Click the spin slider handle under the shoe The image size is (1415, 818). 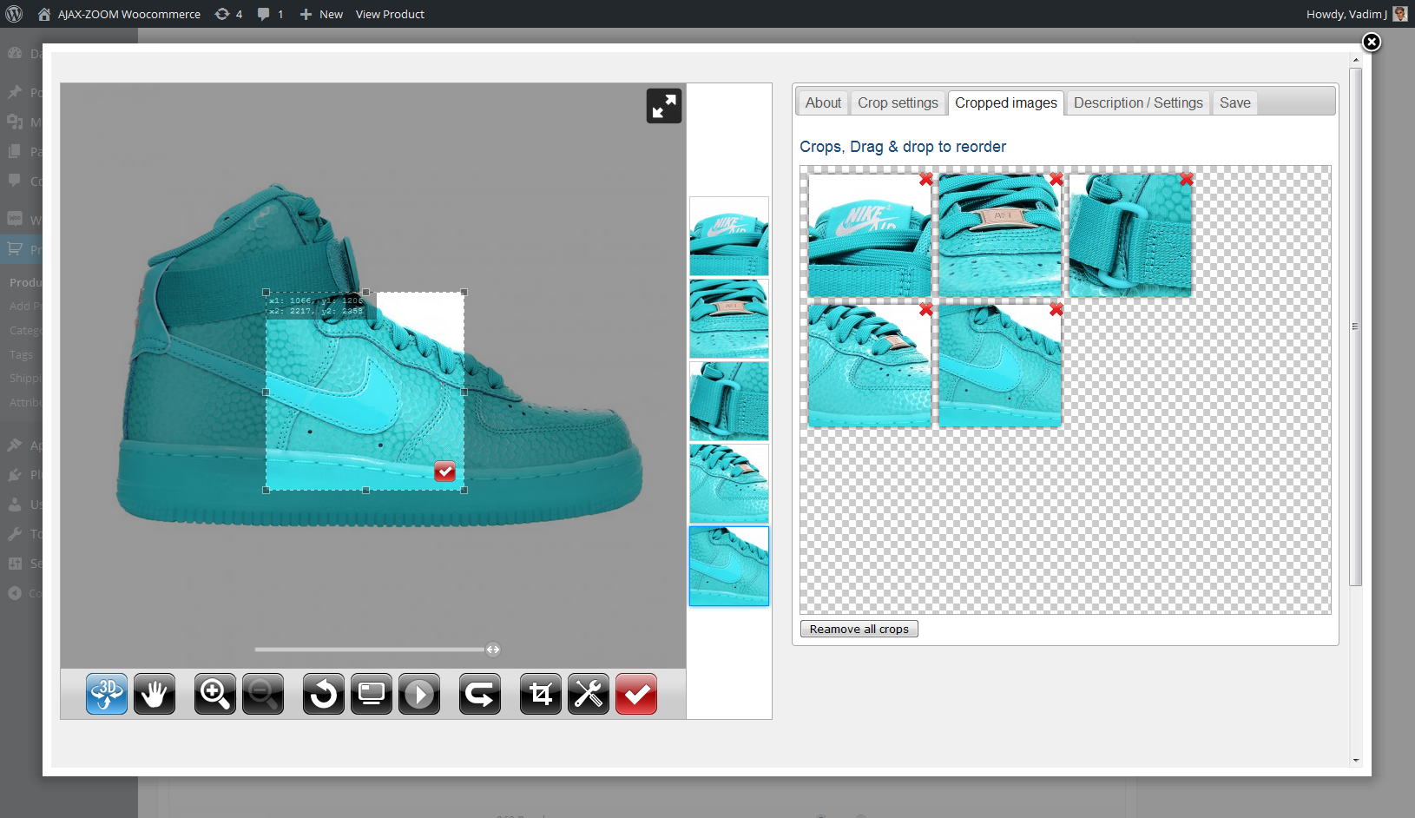pos(493,650)
